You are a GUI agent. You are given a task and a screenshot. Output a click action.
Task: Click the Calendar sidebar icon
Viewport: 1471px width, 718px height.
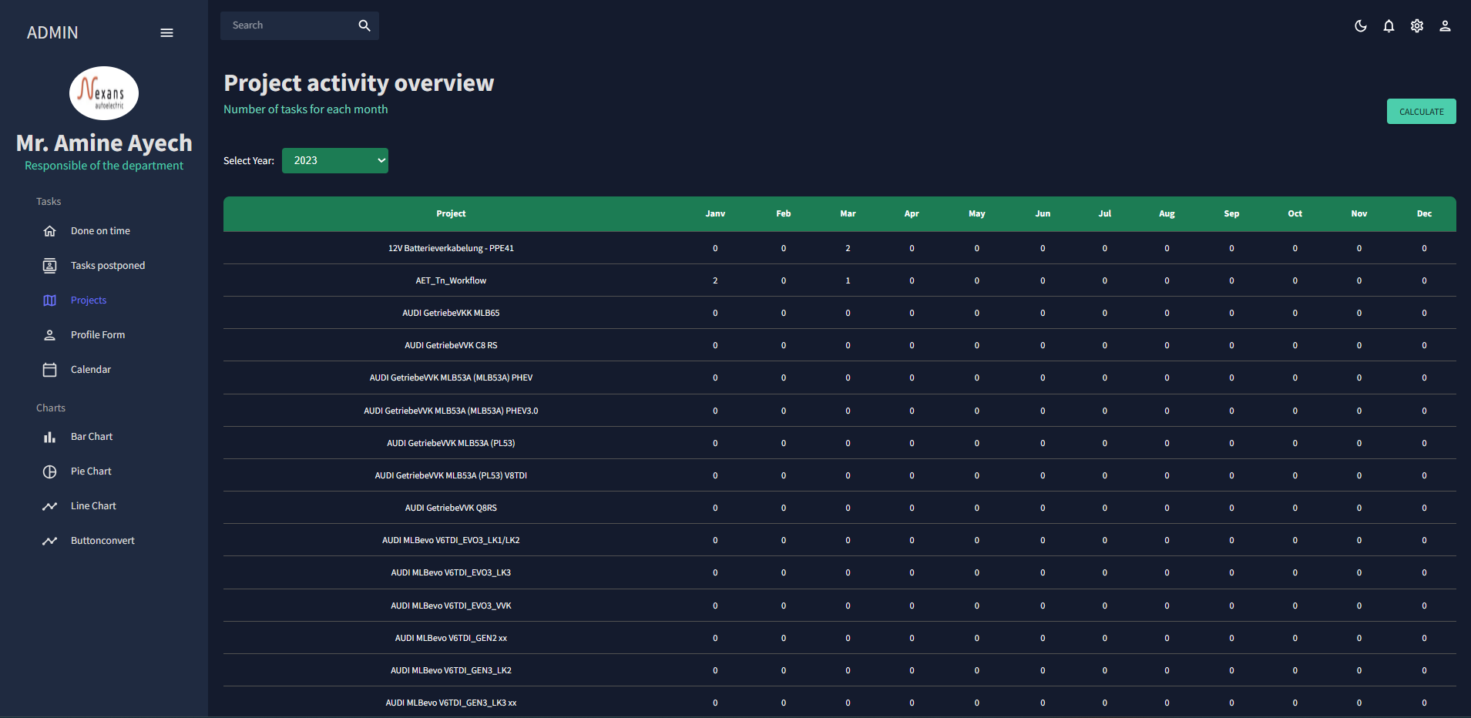50,370
